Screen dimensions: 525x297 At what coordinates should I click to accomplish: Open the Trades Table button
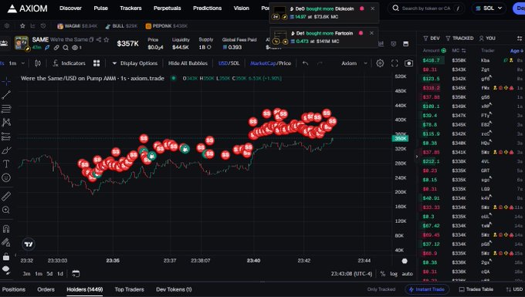click(x=476, y=289)
